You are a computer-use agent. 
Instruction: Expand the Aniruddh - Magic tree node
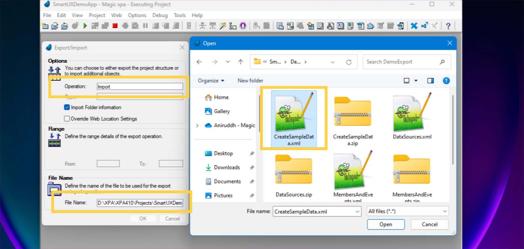(197, 125)
